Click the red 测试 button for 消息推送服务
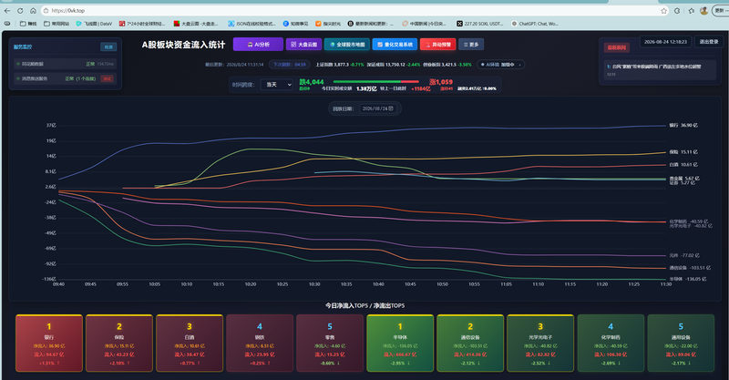The height and width of the screenshot is (380, 729). coord(108,78)
